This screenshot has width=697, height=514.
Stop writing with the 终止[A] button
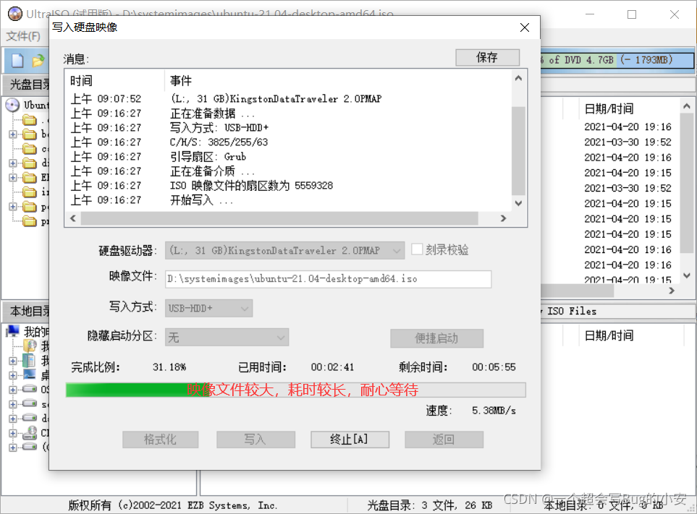tap(350, 440)
